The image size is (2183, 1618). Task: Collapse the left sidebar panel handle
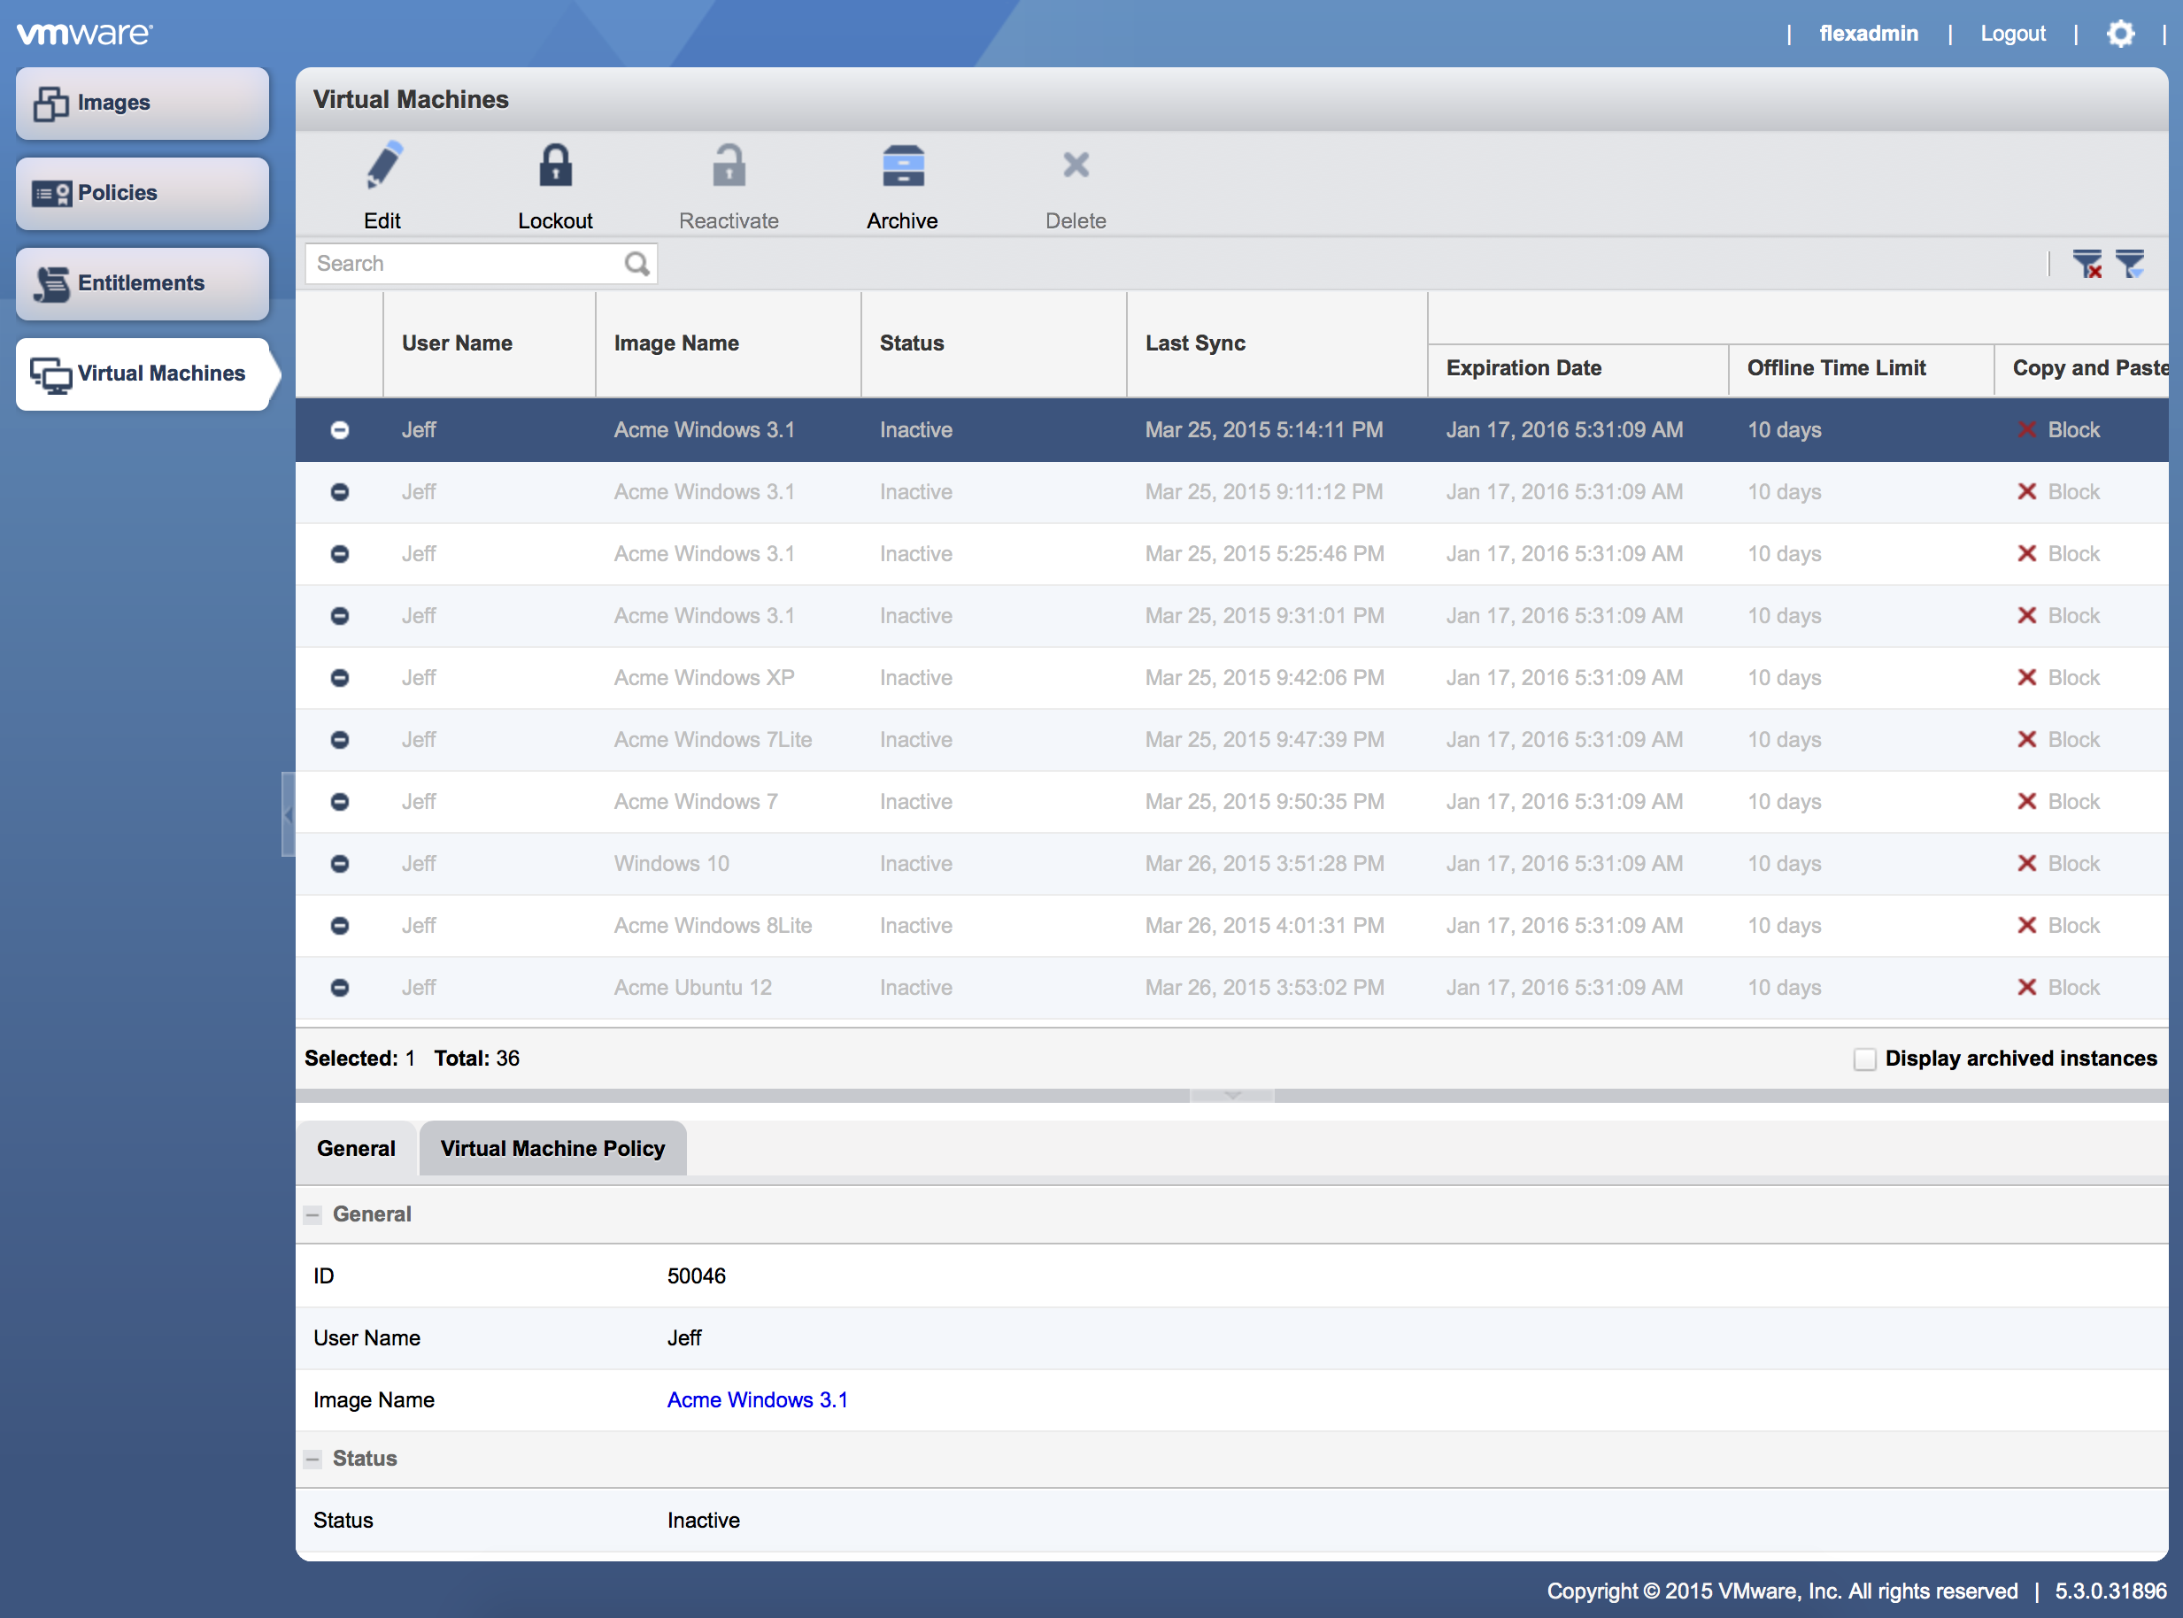[x=288, y=814]
